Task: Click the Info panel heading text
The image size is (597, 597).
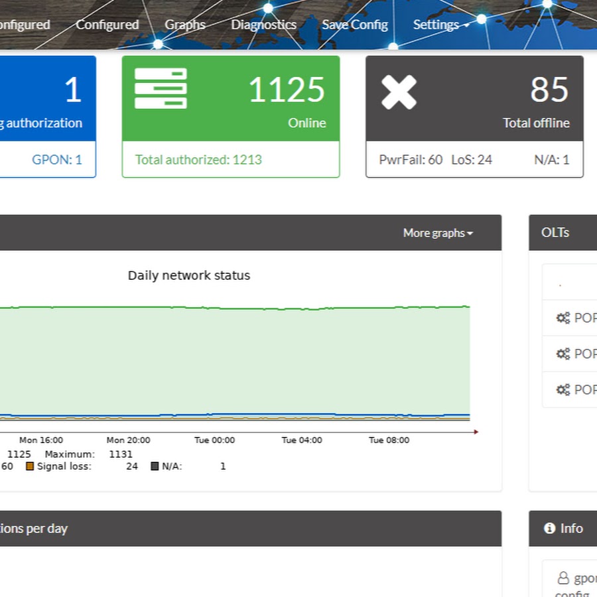Action: click(572, 528)
